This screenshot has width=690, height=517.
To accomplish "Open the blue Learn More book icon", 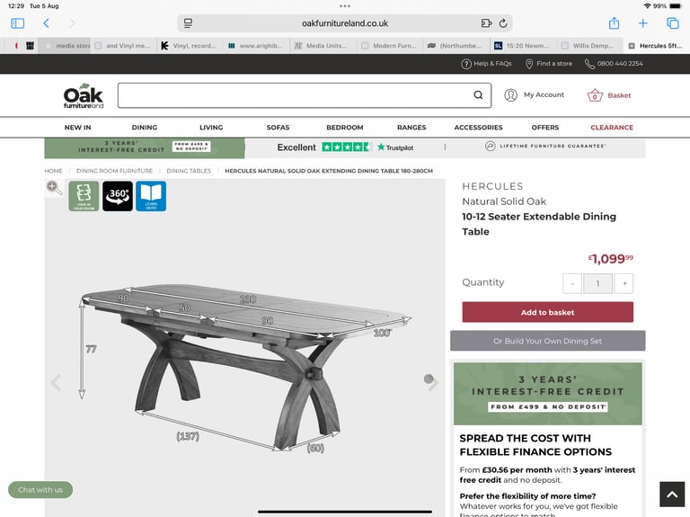I will (x=151, y=196).
